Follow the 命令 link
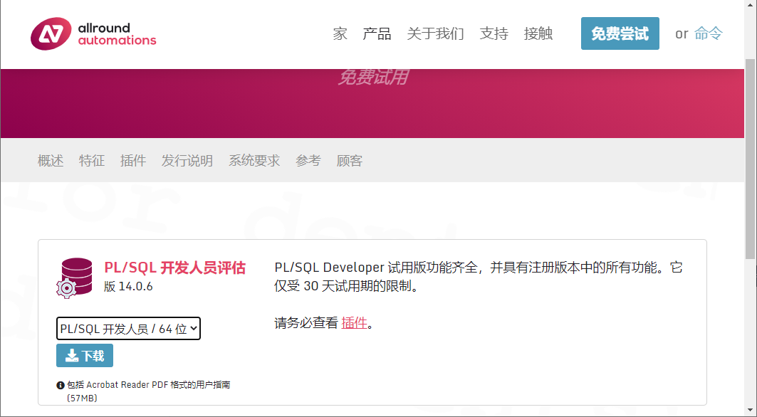Screen dimensions: 757x417 coord(709,33)
